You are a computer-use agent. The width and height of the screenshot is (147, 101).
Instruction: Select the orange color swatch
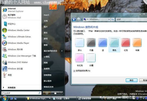[x=137, y=42]
